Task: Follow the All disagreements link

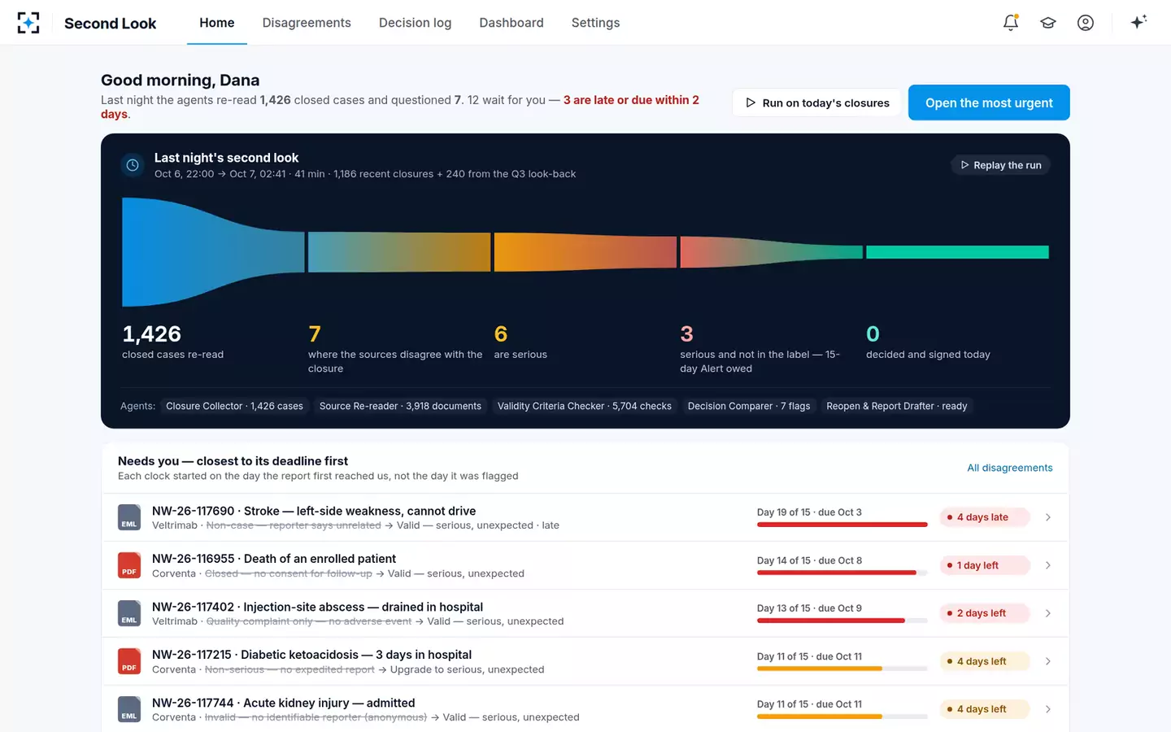Action: (1010, 468)
